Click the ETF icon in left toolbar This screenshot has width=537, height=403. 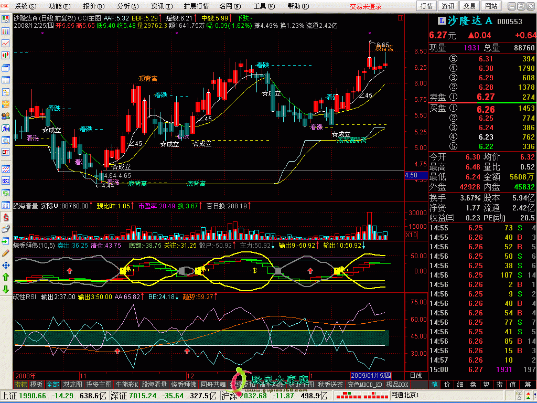pyautogui.click(x=6, y=152)
